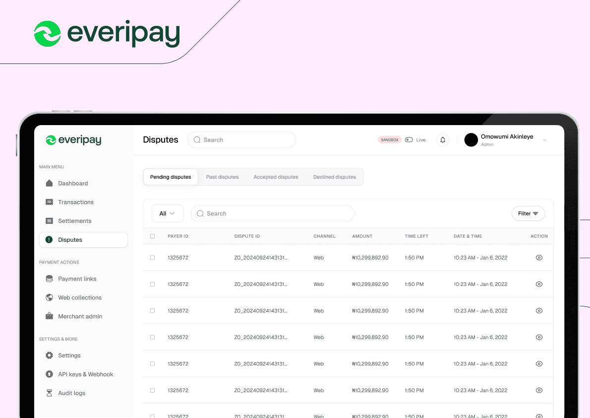Click the Merchant admin bag icon
590x418 pixels.
[x=49, y=316]
